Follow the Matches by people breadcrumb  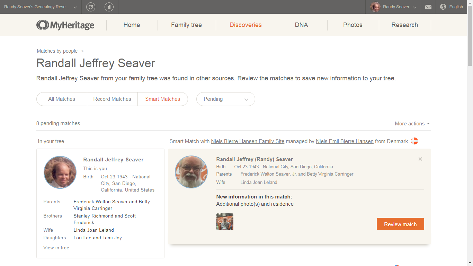[x=57, y=51]
